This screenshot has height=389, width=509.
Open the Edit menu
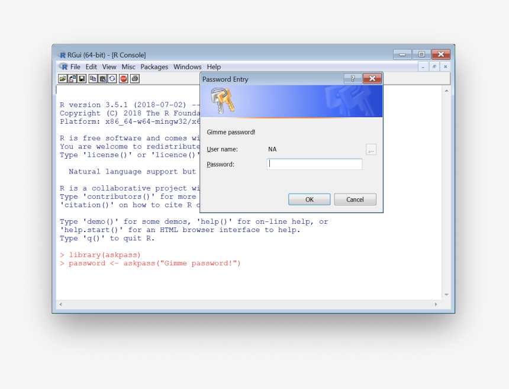tap(91, 67)
